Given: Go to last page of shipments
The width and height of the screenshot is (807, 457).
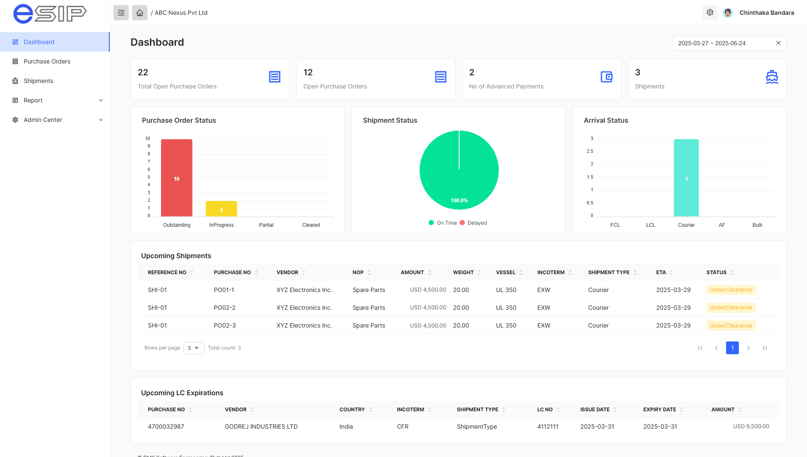Looking at the screenshot, I should [765, 348].
